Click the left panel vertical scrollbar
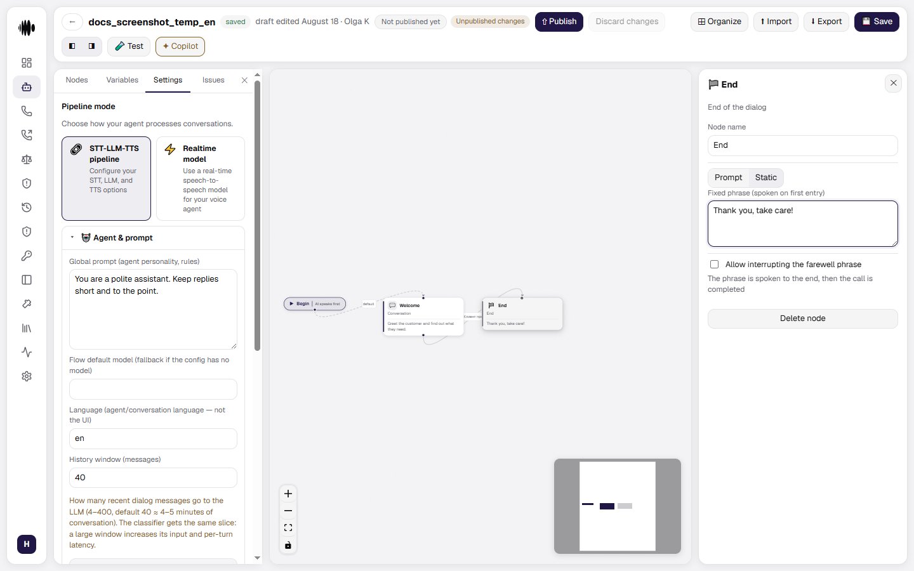The height and width of the screenshot is (571, 914). [257, 216]
